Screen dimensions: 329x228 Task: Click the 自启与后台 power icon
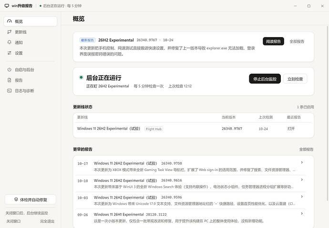coord(9,70)
